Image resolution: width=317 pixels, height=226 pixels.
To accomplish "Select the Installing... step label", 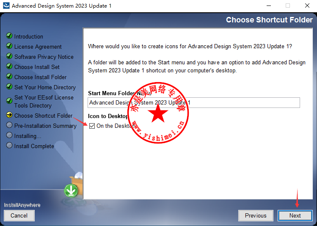I will (28, 136).
